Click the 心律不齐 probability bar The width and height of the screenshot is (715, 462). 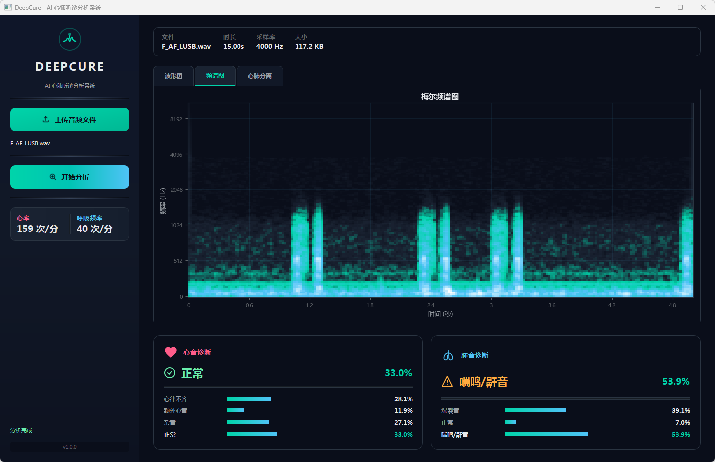click(249, 399)
